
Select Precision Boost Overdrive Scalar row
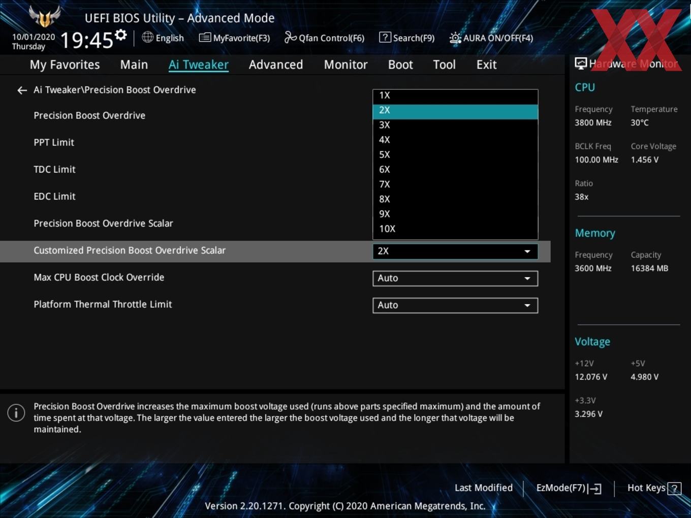pos(103,223)
